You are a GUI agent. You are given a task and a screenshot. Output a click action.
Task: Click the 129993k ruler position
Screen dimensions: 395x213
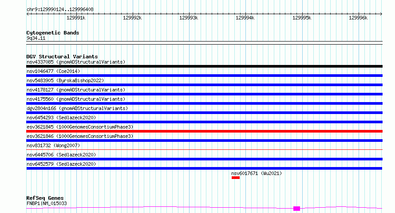click(189, 18)
